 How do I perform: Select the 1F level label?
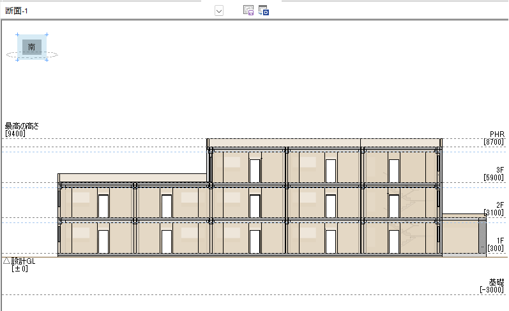click(x=500, y=240)
